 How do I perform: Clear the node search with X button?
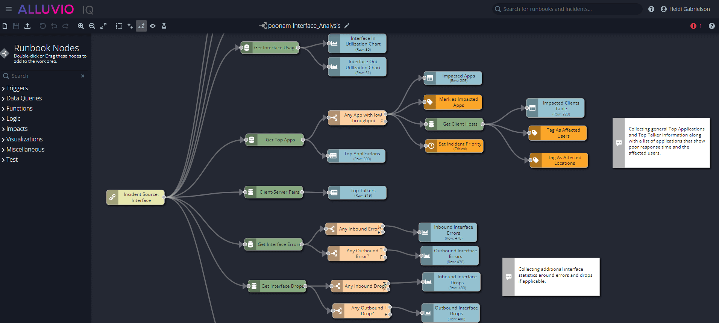pyautogui.click(x=83, y=76)
